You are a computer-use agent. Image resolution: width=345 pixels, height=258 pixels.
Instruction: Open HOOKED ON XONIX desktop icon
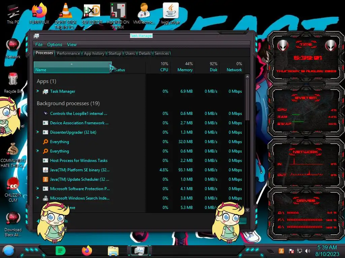coord(118,16)
